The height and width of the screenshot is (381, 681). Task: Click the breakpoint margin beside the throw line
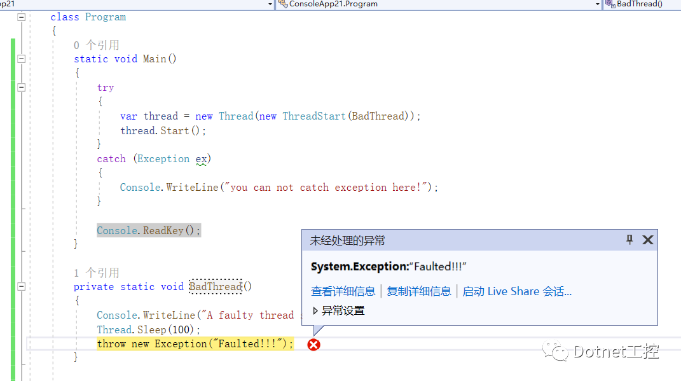(x=6, y=343)
